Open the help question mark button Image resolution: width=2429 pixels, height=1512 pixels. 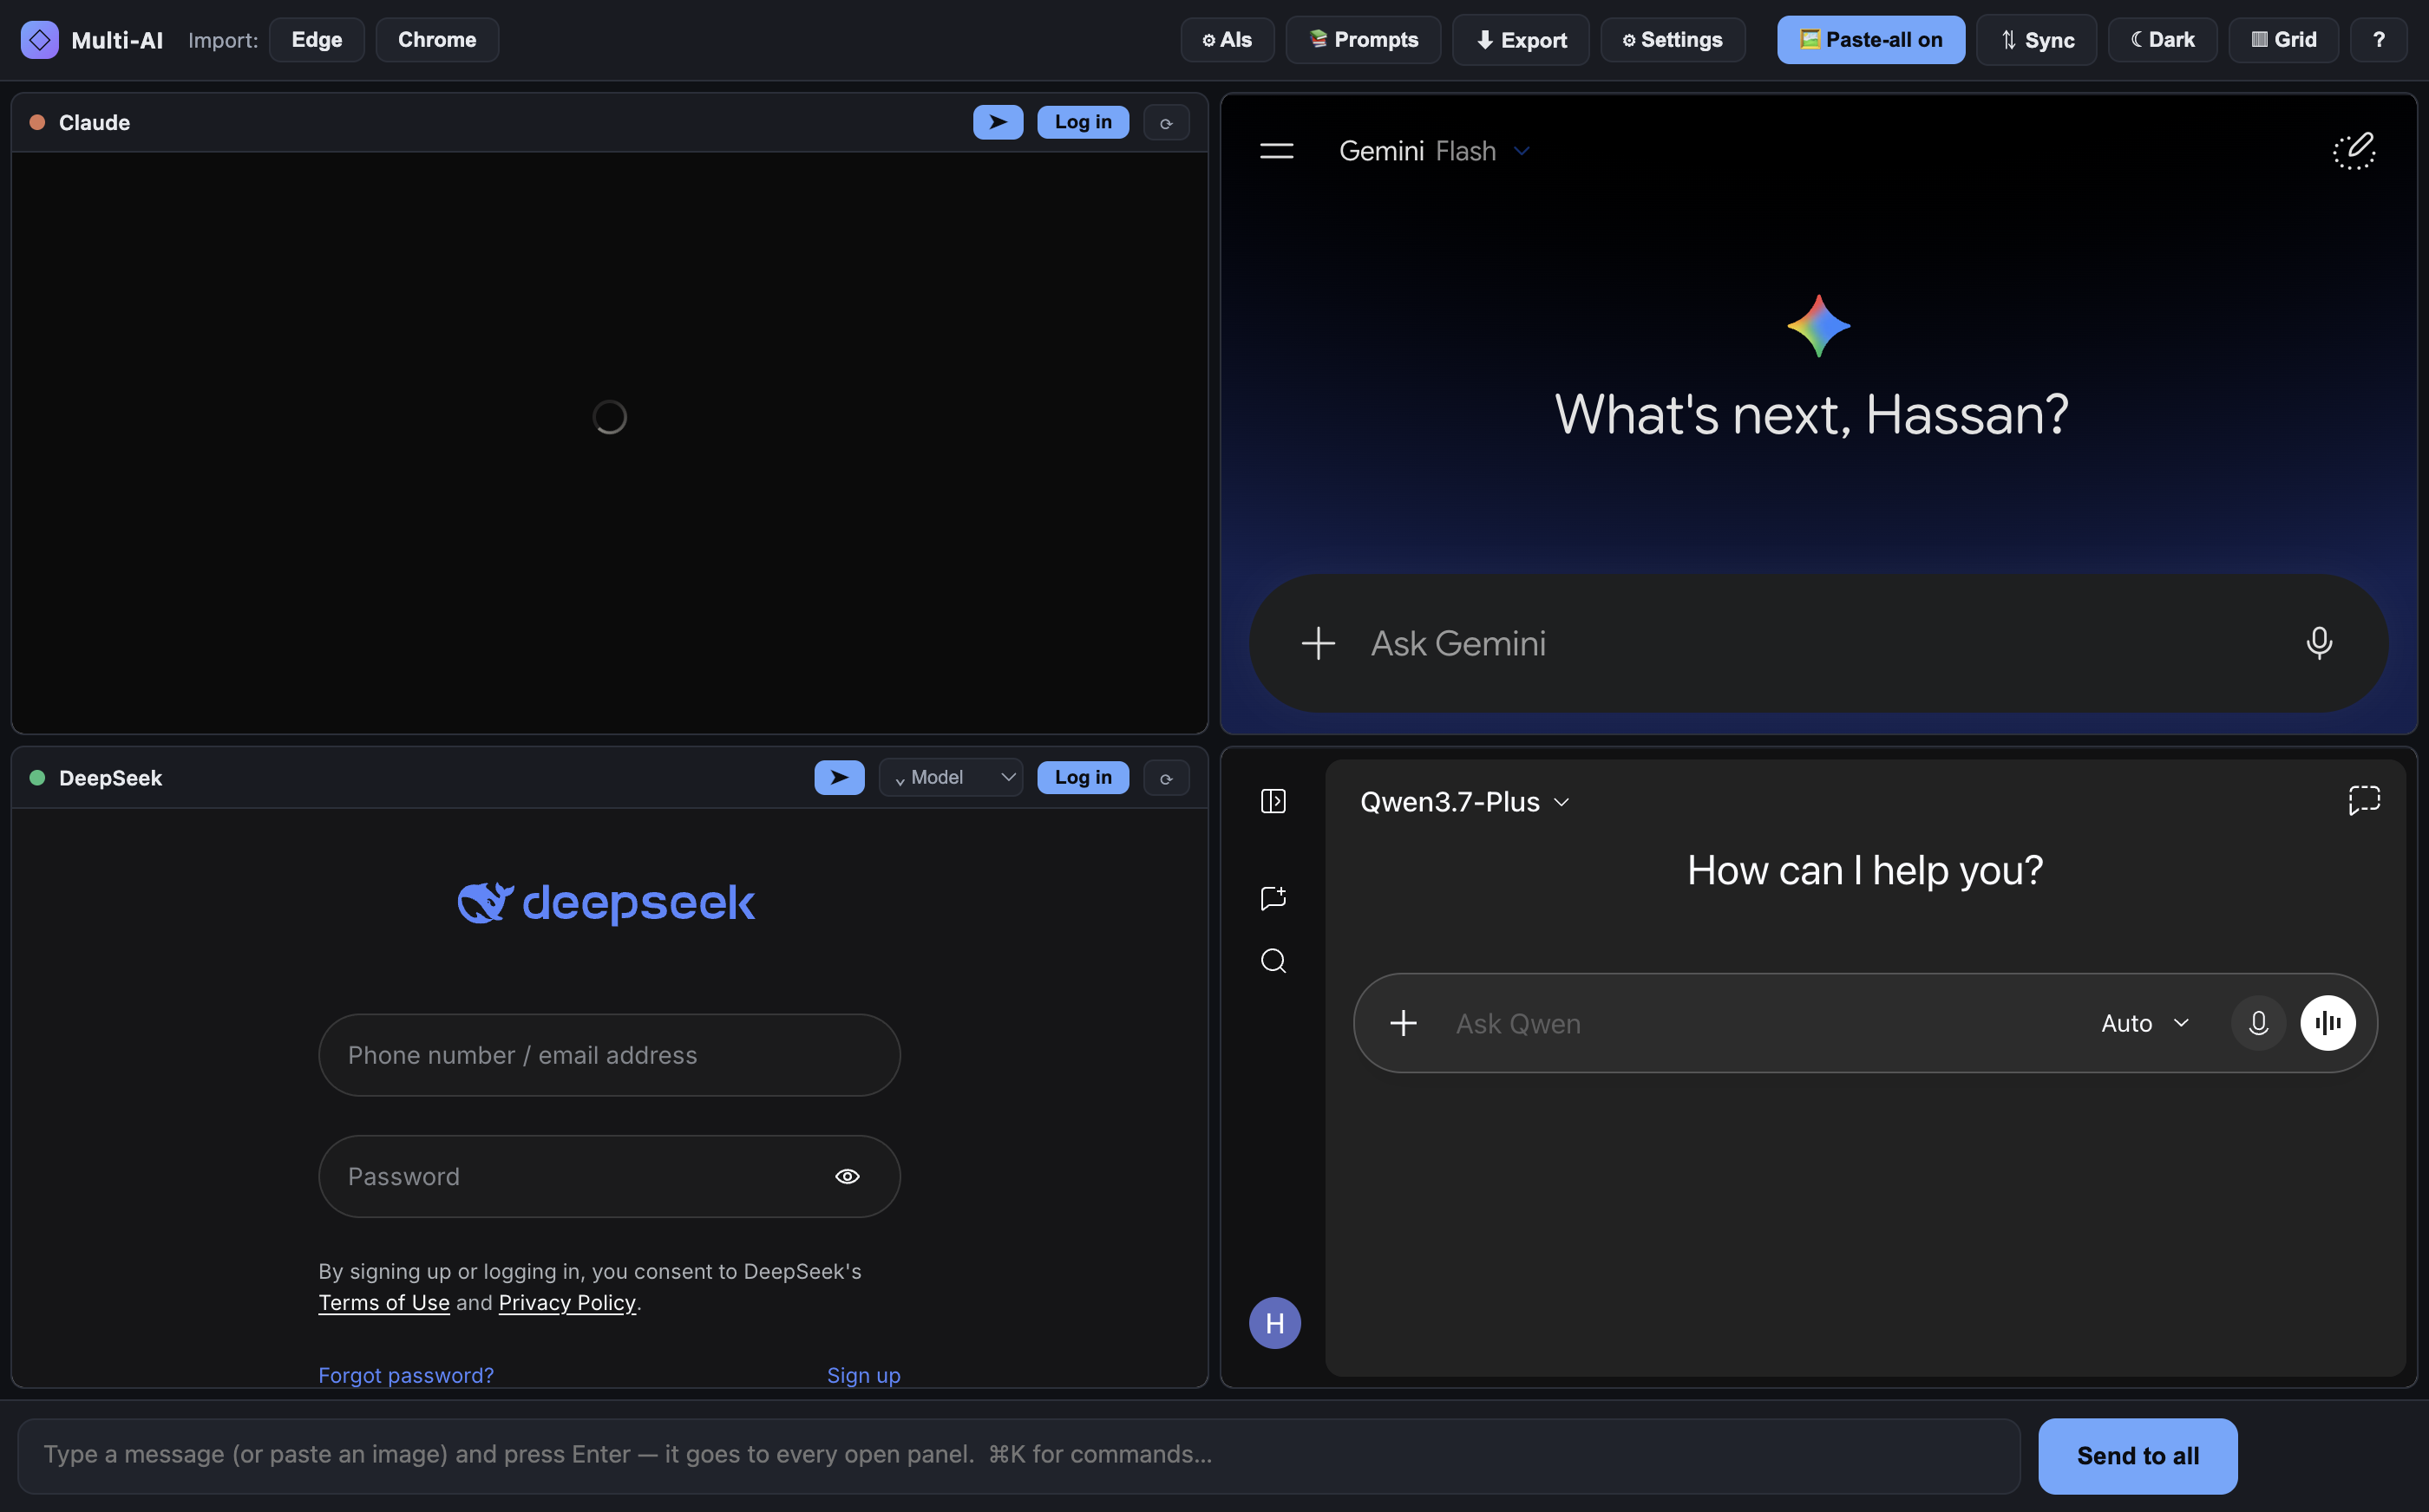click(x=2378, y=40)
